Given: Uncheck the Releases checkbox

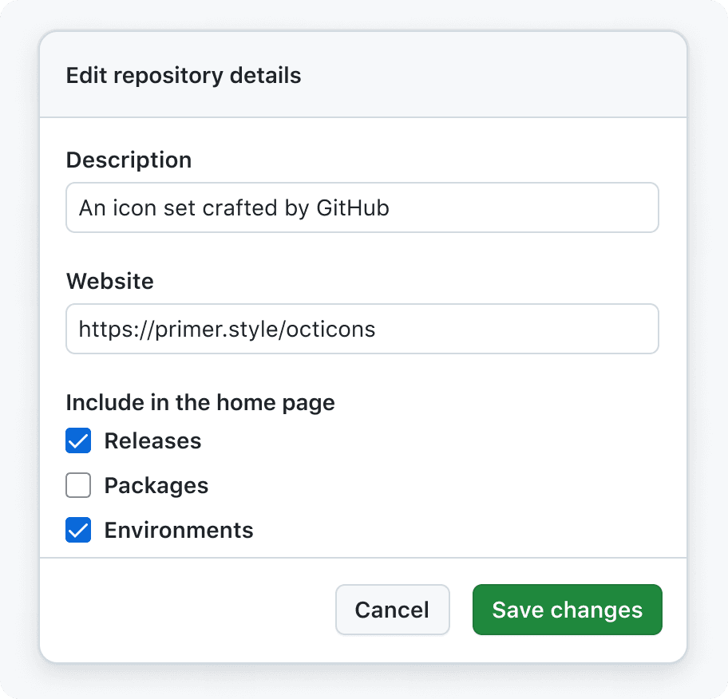Looking at the screenshot, I should 78,440.
